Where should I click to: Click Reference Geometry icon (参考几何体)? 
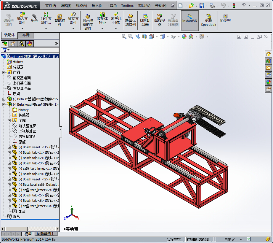point(116,18)
